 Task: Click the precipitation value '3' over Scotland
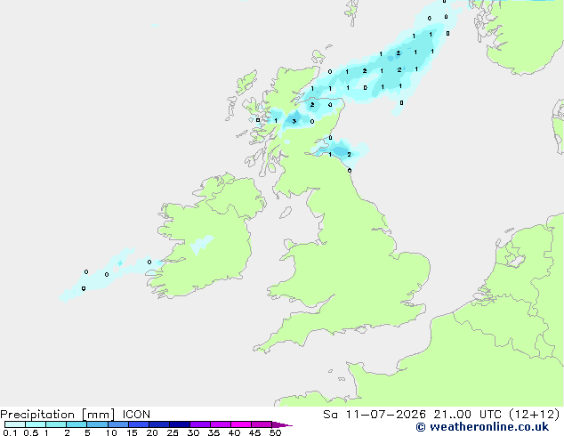(x=294, y=121)
